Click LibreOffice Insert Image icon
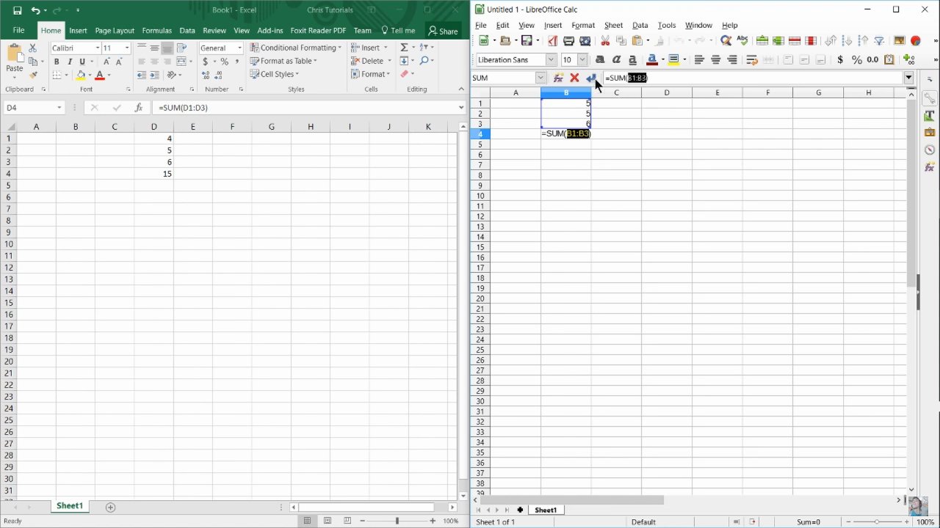This screenshot has height=528, width=940. (x=899, y=41)
